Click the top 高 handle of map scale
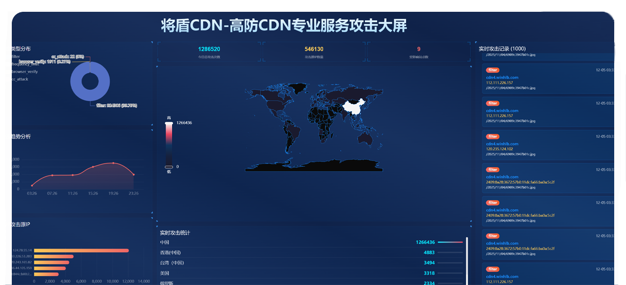626x285 pixels. coord(169,123)
